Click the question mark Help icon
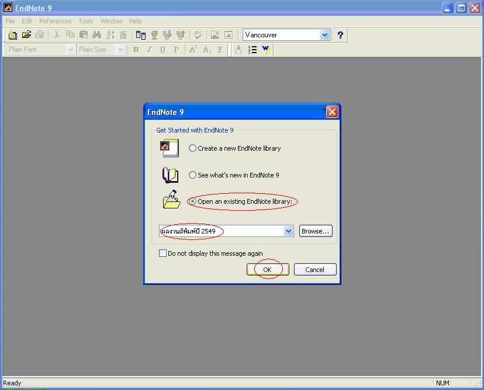Viewport: 484px width, 390px height. tap(340, 35)
